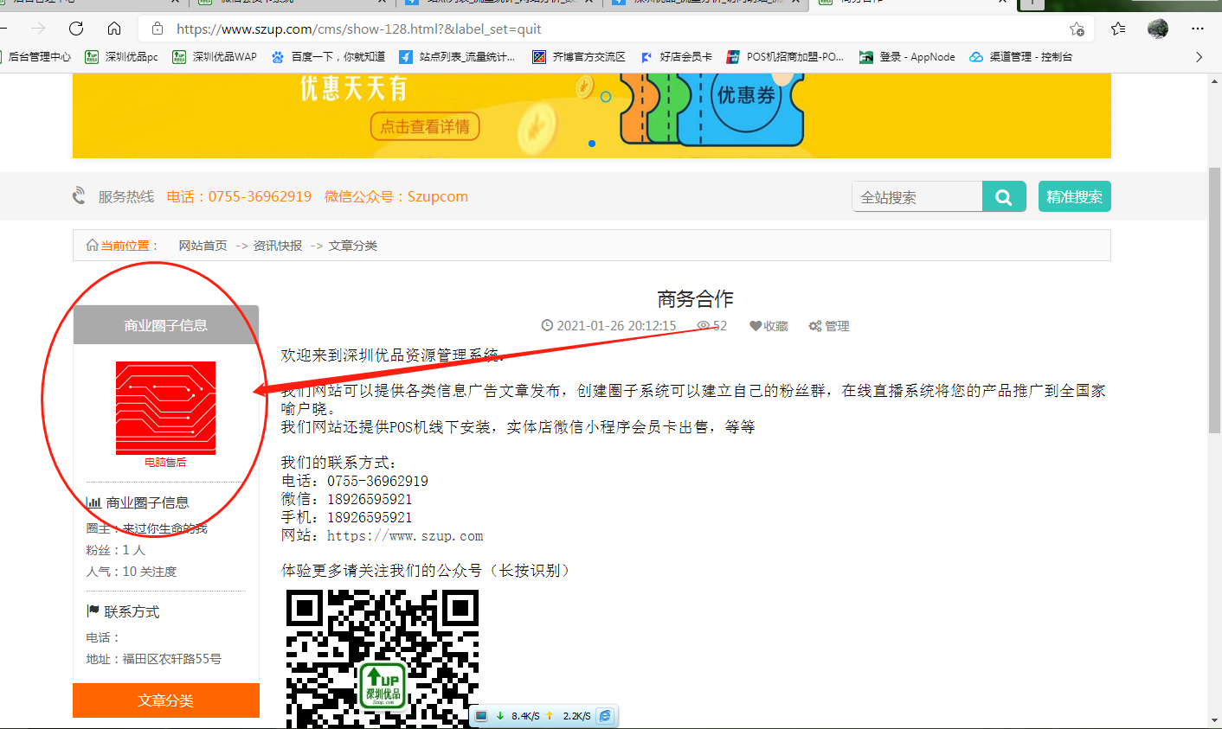The height and width of the screenshot is (729, 1222).
Task: Open 深圳优品pc bookmark
Action: coord(122,57)
